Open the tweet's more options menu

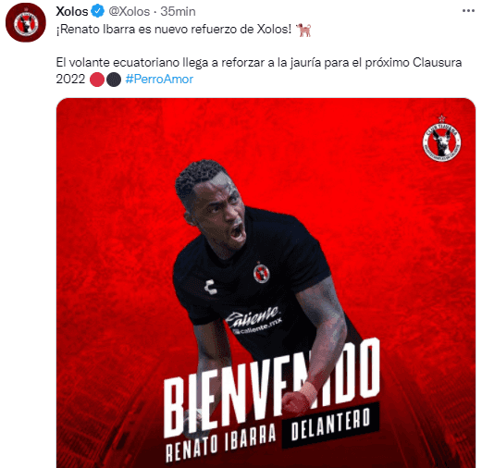pyautogui.click(x=468, y=11)
